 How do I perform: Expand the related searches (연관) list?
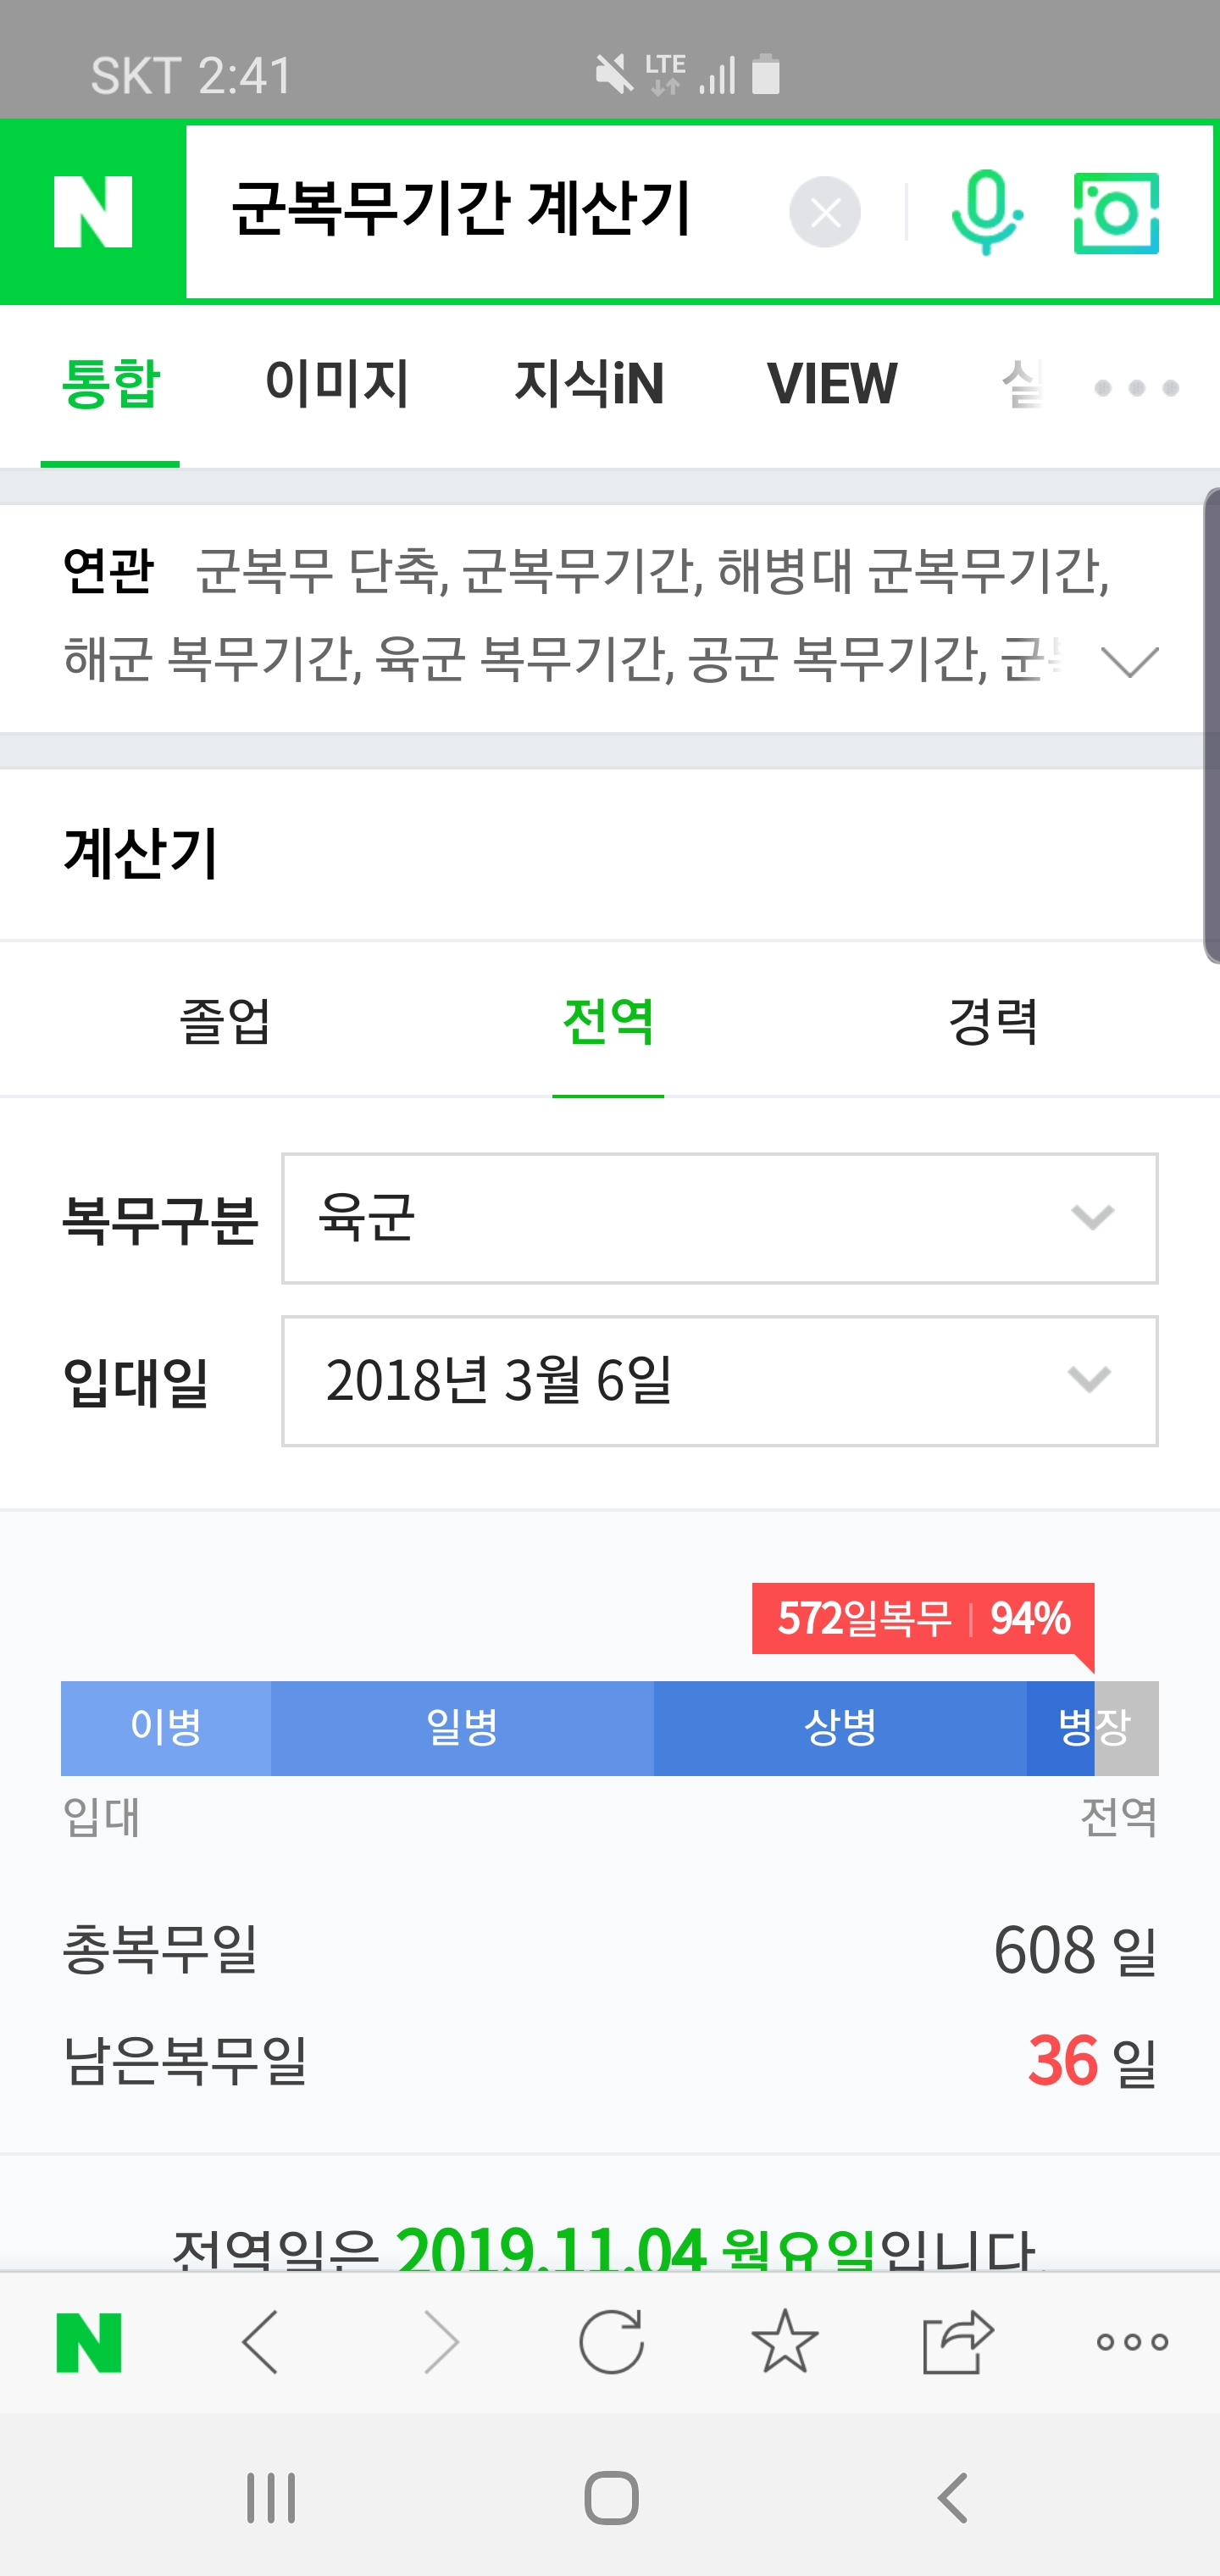[x=1129, y=662]
